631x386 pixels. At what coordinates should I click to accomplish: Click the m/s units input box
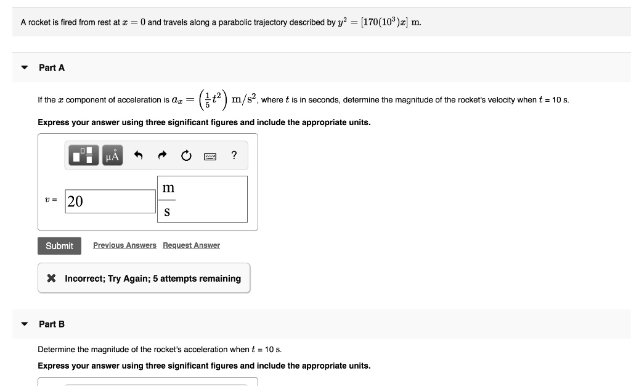coord(202,199)
